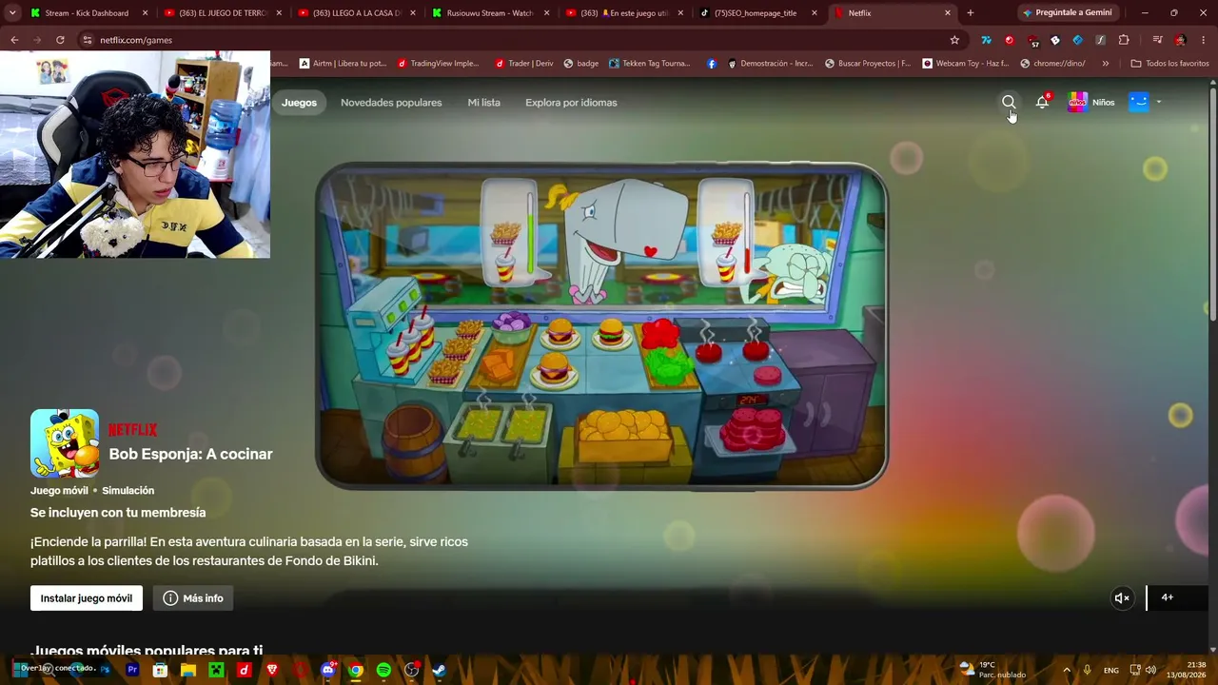The height and width of the screenshot is (685, 1218).
Task: Show hidden system tray icons
Action: pyautogui.click(x=1066, y=670)
